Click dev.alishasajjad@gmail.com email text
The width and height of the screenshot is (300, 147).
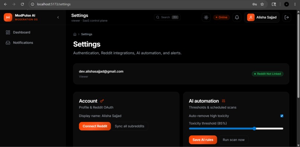[101, 71]
